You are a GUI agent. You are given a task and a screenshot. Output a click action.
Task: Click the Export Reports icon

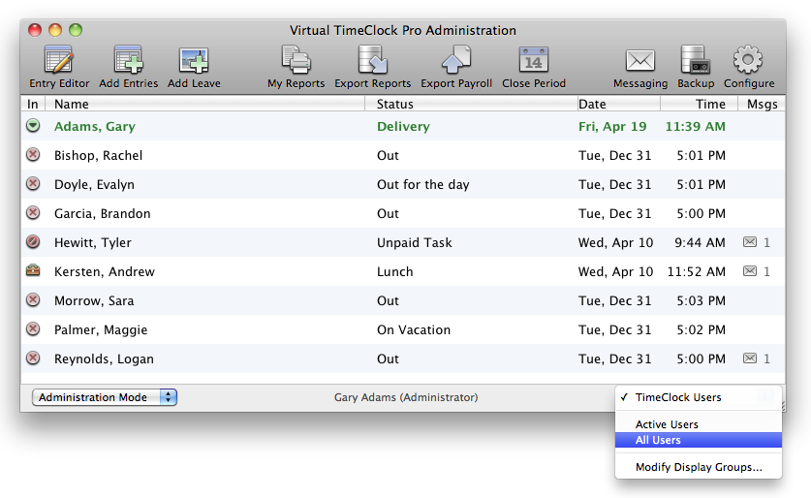click(x=373, y=61)
